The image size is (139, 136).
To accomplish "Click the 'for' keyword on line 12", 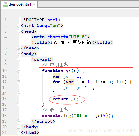I will (x=57, y=82).
